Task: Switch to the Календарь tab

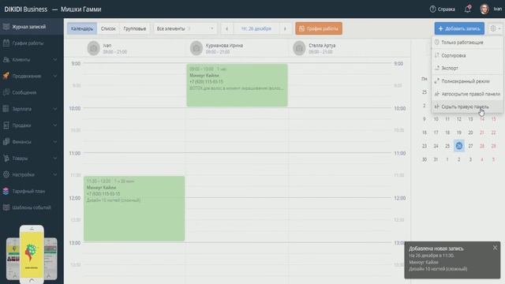Action: (x=82, y=28)
